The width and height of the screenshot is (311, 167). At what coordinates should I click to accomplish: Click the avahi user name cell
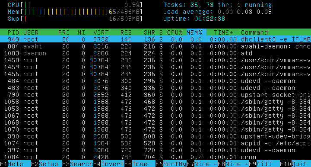(x=33, y=46)
